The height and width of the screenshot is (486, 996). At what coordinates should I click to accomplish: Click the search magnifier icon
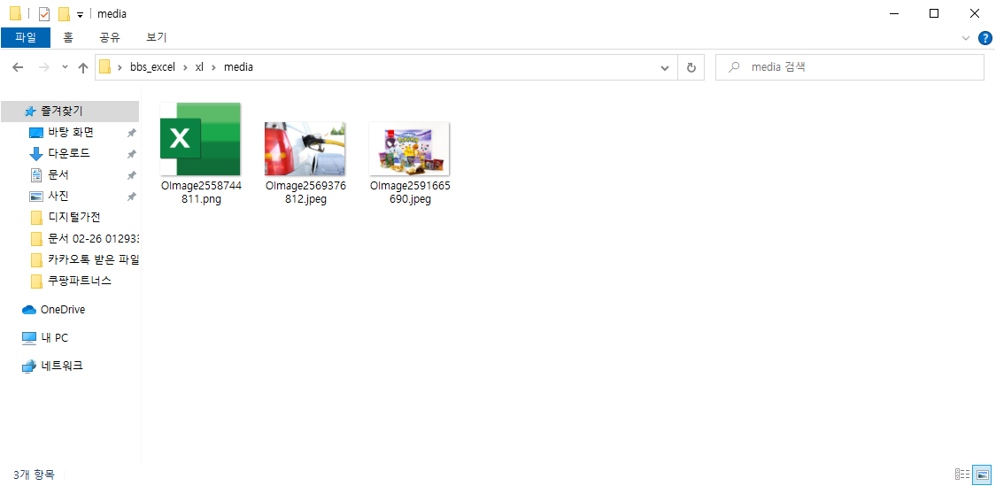[734, 66]
